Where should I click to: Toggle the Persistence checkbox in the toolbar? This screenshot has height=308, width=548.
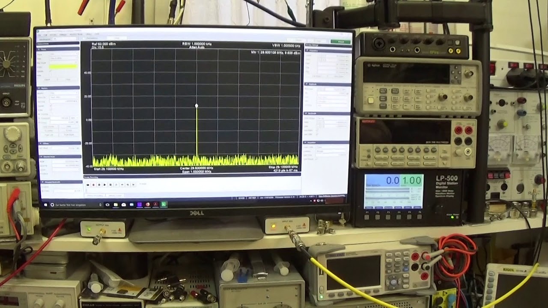pyautogui.click(x=83, y=38)
